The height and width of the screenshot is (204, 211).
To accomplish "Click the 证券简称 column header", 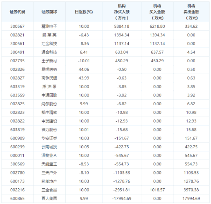I will [49, 12].
